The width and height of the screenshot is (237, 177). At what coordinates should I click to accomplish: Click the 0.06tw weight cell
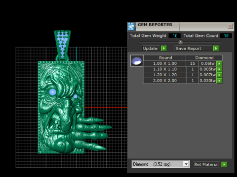point(207,63)
